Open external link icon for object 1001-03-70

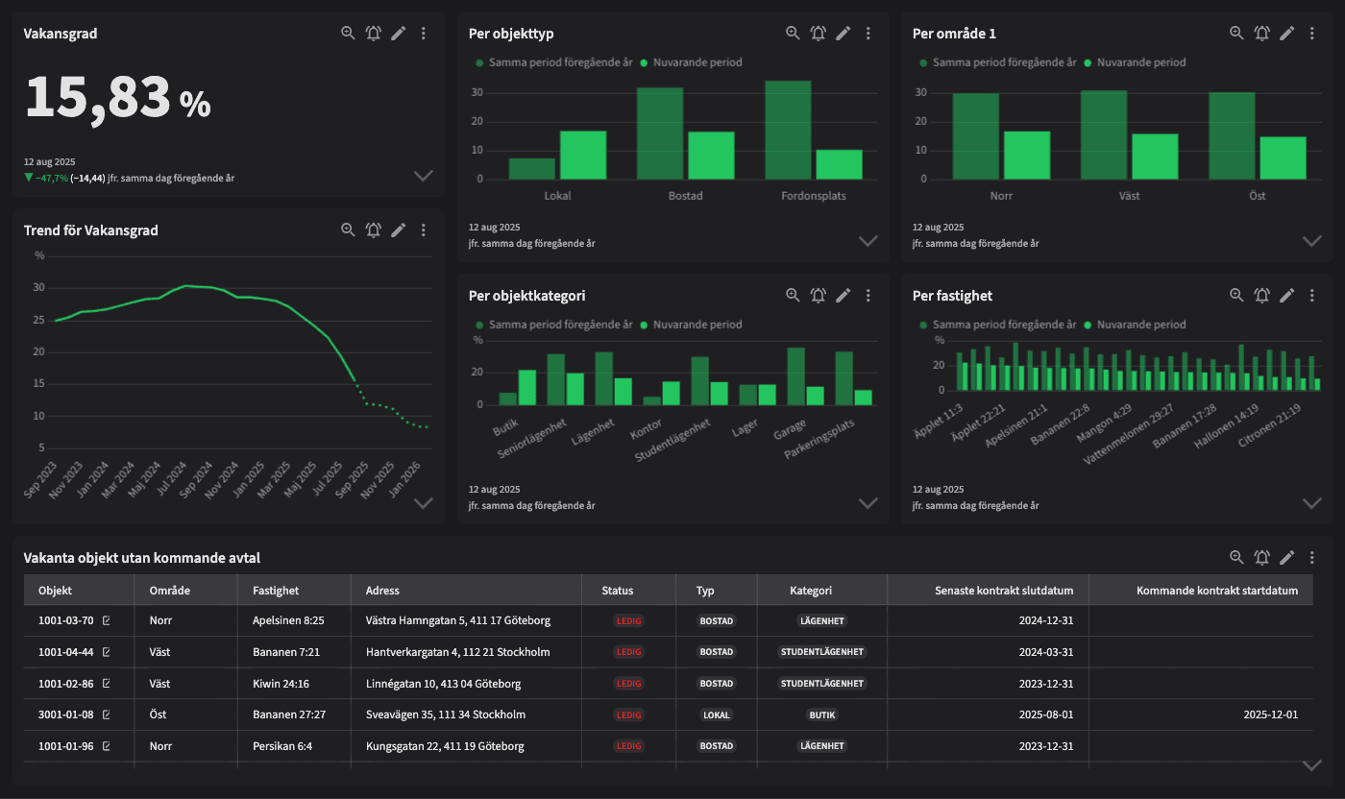click(106, 620)
